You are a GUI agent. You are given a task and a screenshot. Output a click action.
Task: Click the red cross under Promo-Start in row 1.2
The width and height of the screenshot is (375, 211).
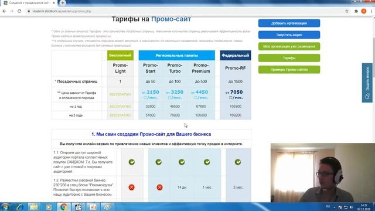[x=159, y=187]
